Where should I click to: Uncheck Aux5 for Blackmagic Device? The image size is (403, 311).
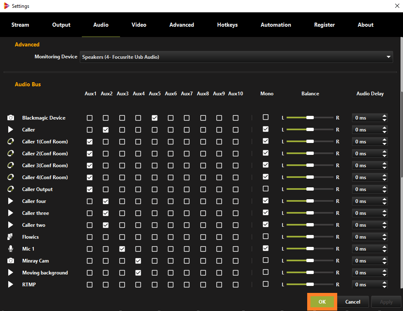(x=155, y=118)
